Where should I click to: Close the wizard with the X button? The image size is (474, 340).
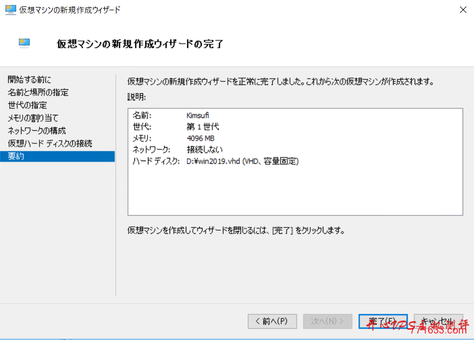(463, 9)
